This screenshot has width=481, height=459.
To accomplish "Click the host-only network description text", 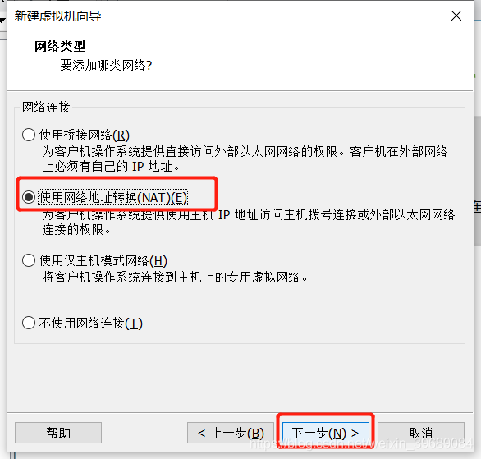I will pyautogui.click(x=175, y=277).
